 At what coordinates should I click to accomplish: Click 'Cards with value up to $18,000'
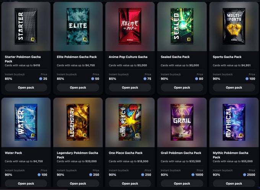[x=128, y=161]
